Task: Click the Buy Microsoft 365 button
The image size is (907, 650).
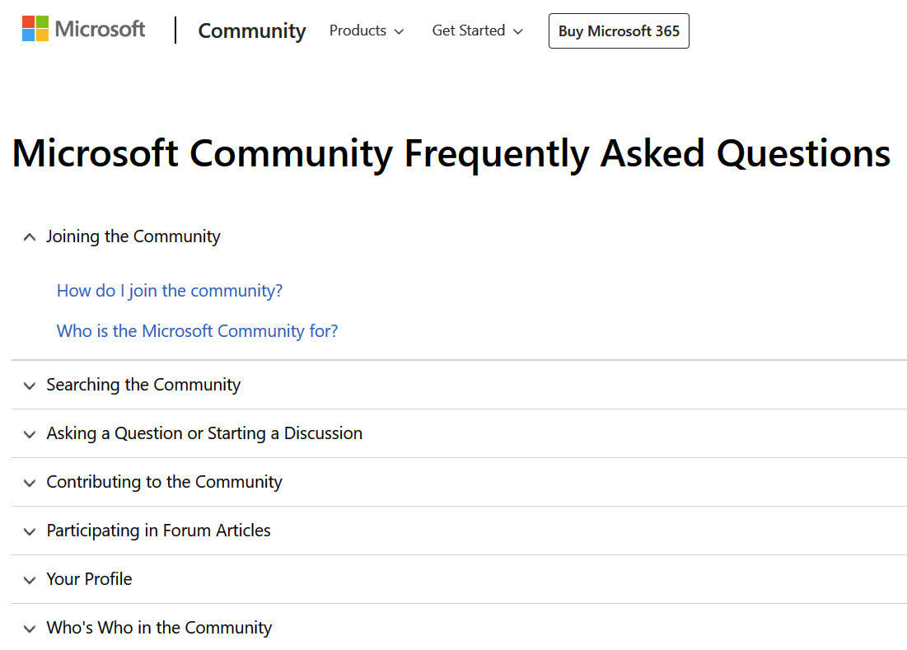Action: click(619, 31)
